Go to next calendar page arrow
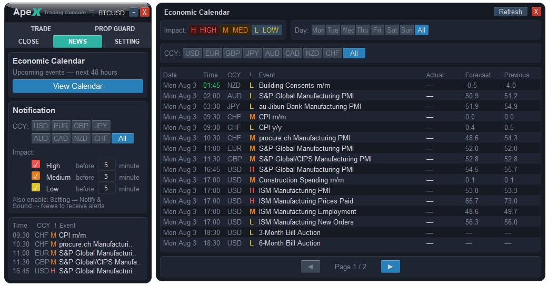The width and height of the screenshot is (548, 286). coord(391,267)
